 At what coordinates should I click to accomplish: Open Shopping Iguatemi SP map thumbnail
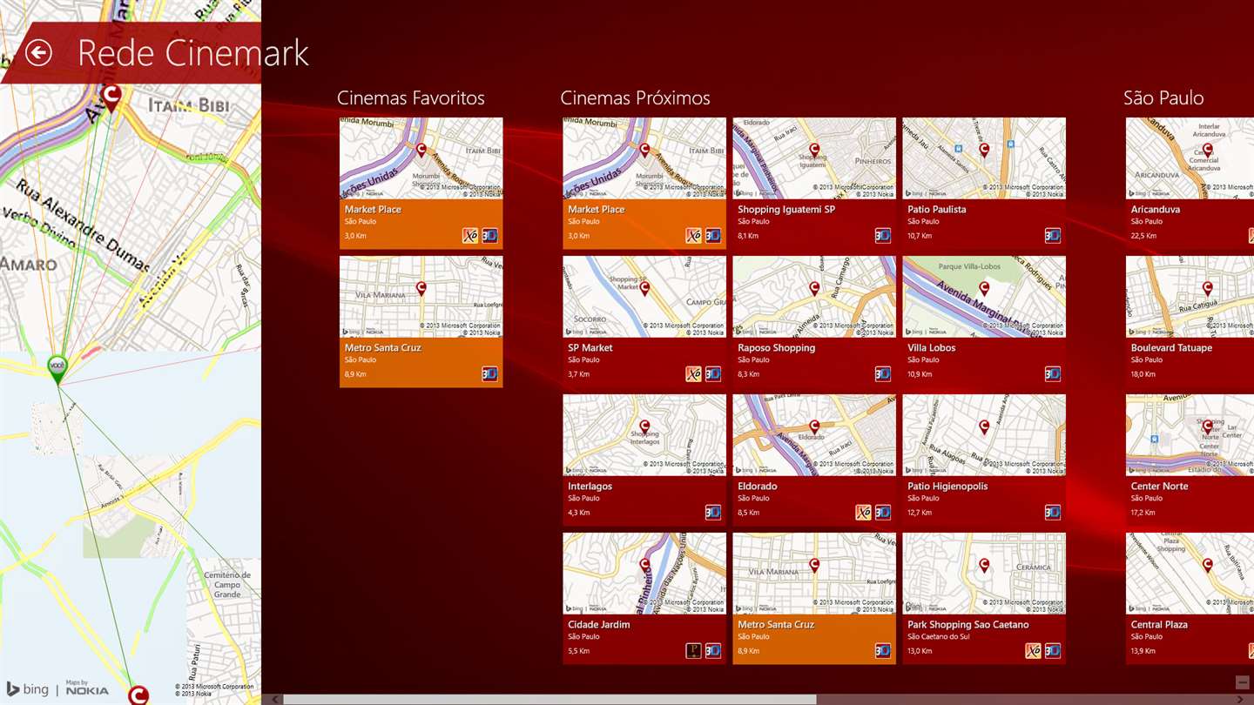click(x=814, y=158)
